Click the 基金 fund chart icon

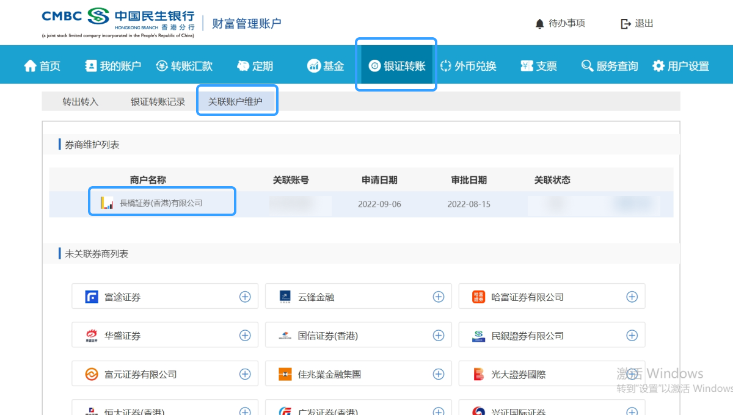[314, 66]
